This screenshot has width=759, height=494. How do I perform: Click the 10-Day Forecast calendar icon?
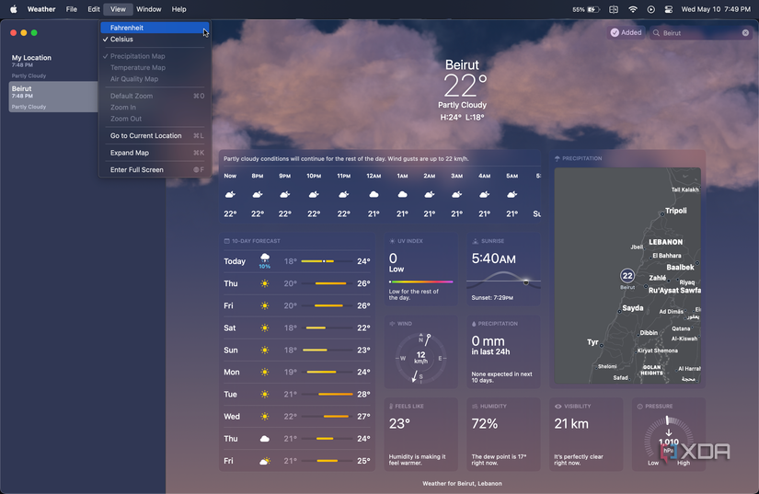click(x=226, y=241)
